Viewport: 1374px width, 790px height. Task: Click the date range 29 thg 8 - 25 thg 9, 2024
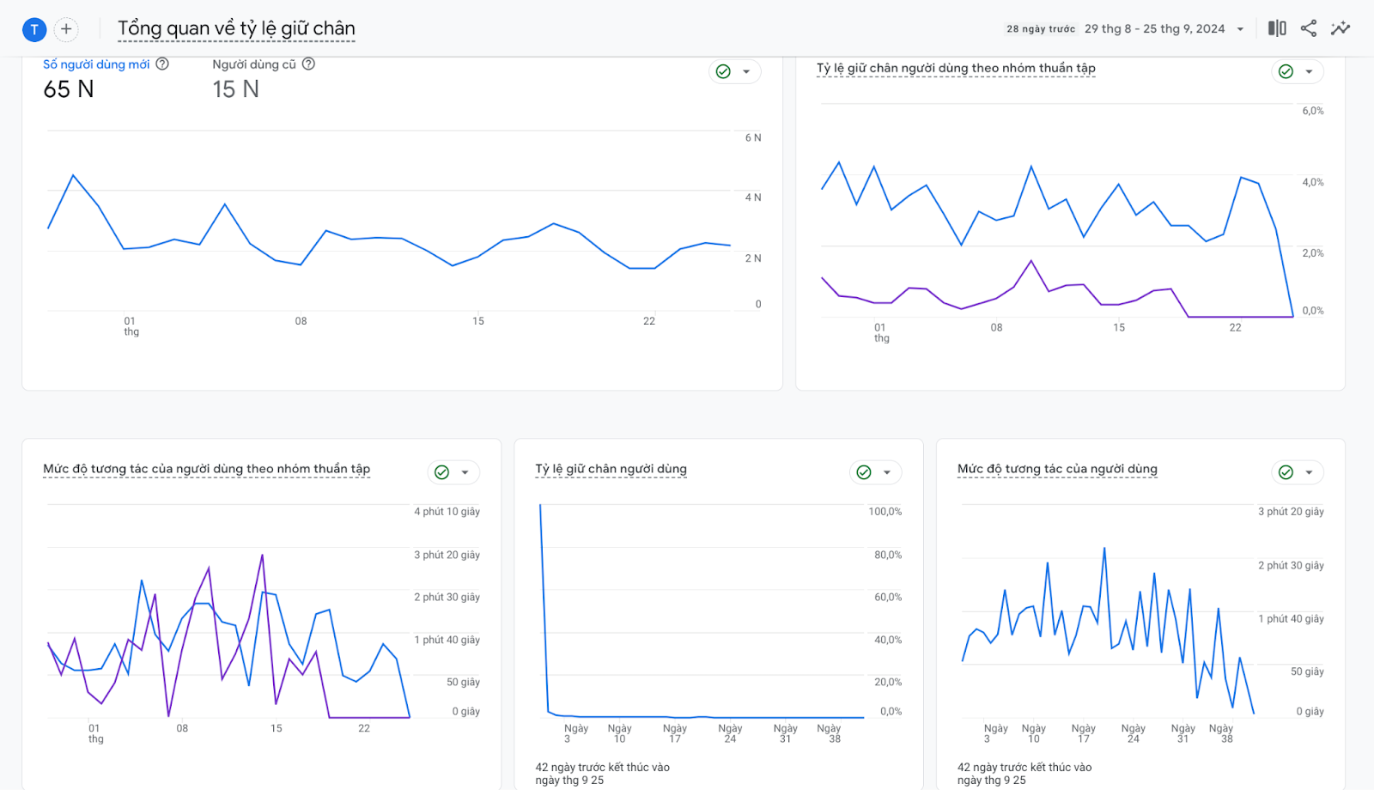pos(1154,29)
